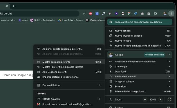Image resolution: width=177 pixels, height=108 pixels.
Task: Open the Extensions puzzle piece icon
Action: (155, 14)
